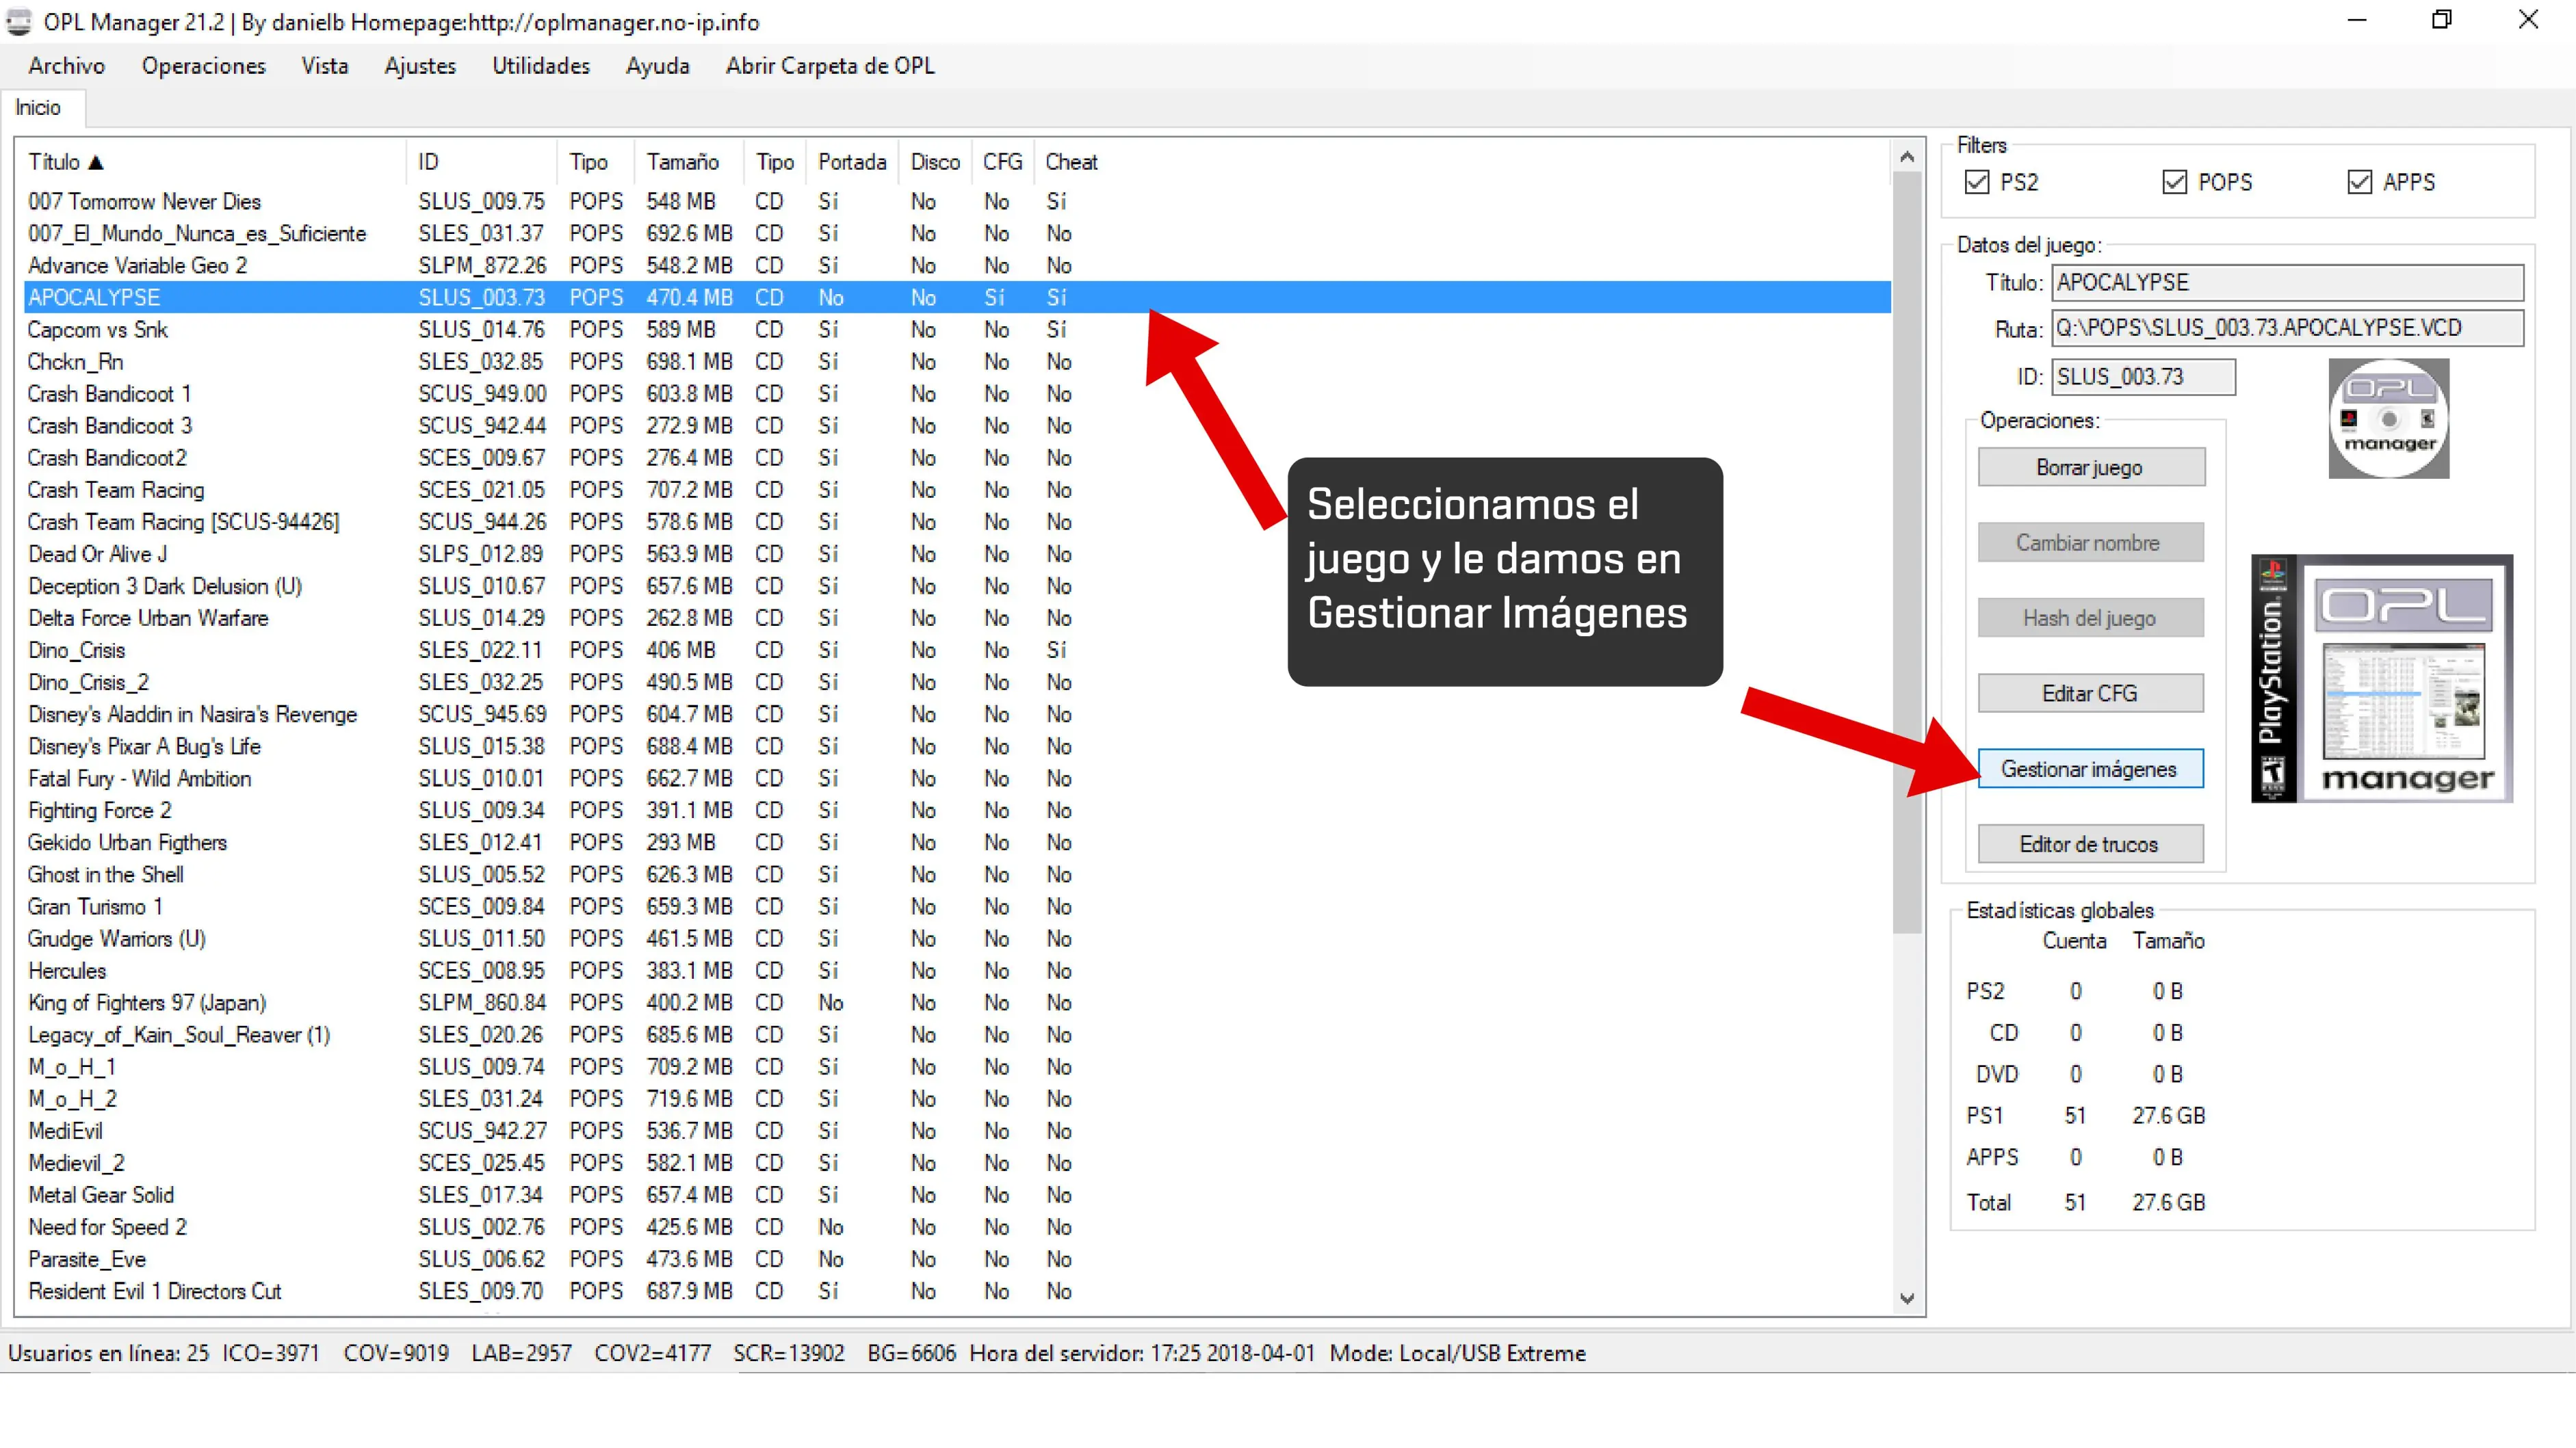Click the ID input field
The height and width of the screenshot is (1448, 2576).
pyautogui.click(x=2144, y=377)
